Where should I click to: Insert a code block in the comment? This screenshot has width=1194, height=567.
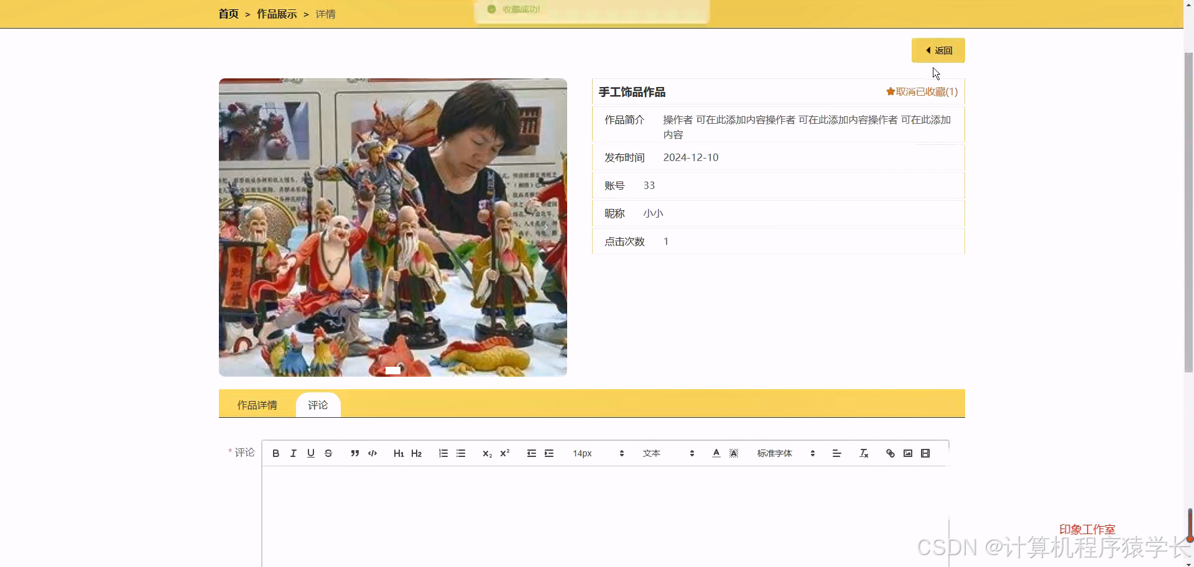371,453
